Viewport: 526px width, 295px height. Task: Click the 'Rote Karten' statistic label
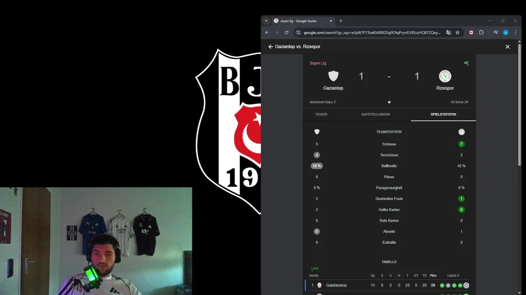(x=389, y=220)
